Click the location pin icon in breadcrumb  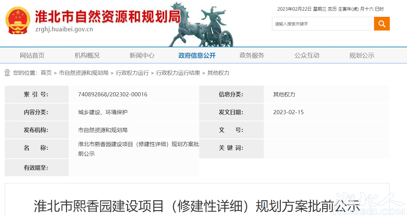pos(7,73)
